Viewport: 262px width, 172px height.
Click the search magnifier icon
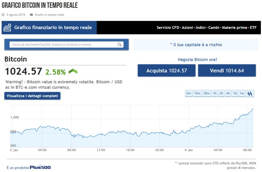119,45
